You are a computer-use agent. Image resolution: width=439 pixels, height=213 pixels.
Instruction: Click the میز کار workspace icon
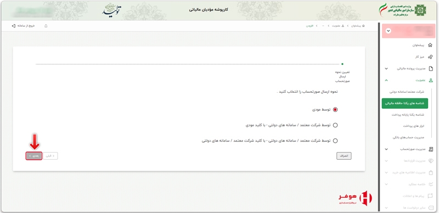430,57
